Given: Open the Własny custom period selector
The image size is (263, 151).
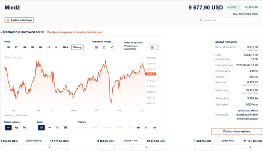Looking at the screenshot, I should [x=77, y=47].
